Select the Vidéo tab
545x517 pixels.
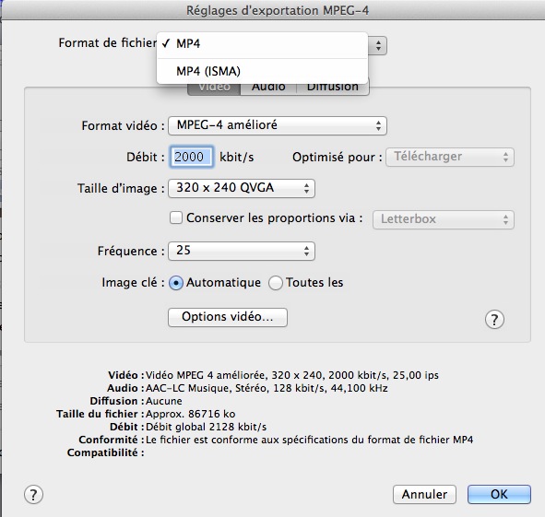(x=214, y=88)
